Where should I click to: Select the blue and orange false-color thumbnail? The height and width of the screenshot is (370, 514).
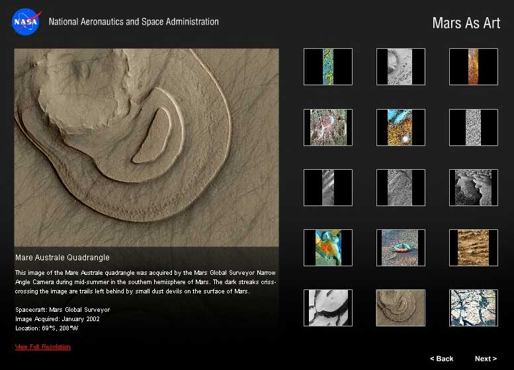[x=401, y=128]
